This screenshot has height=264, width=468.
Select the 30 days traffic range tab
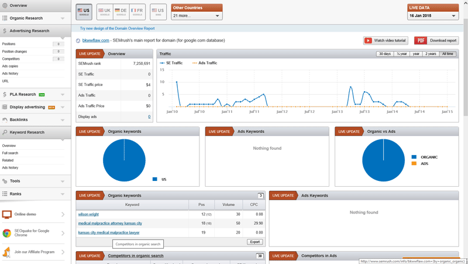[x=385, y=54]
